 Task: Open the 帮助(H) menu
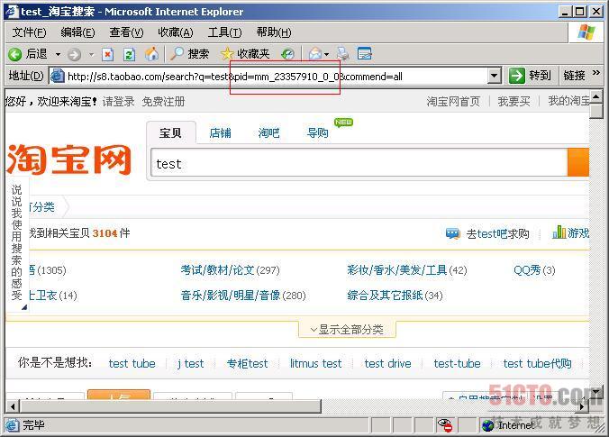pyautogui.click(x=274, y=32)
